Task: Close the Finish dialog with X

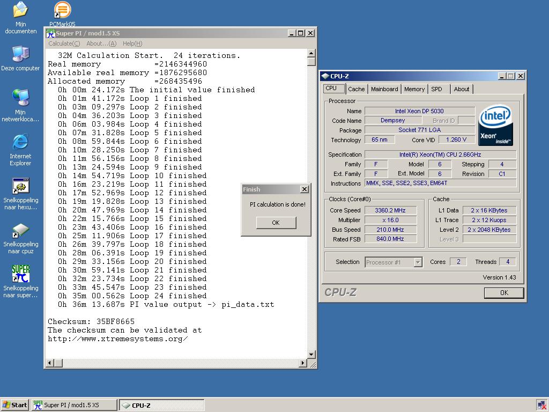Action: point(305,189)
